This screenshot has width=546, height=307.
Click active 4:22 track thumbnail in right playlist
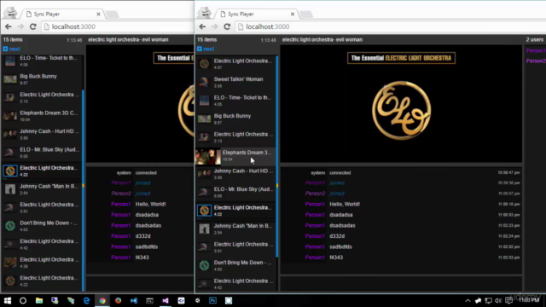coord(205,211)
